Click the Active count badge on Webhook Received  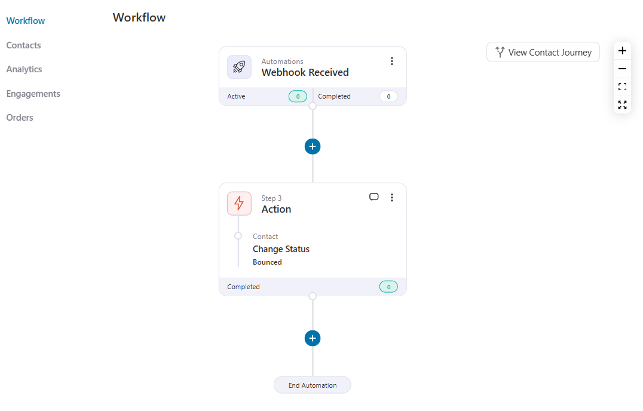coord(298,96)
